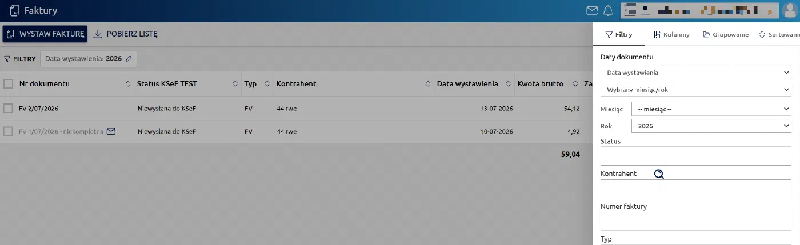Select the FV 2/07/2026 row checkbox
800x245 pixels.
click(x=8, y=108)
